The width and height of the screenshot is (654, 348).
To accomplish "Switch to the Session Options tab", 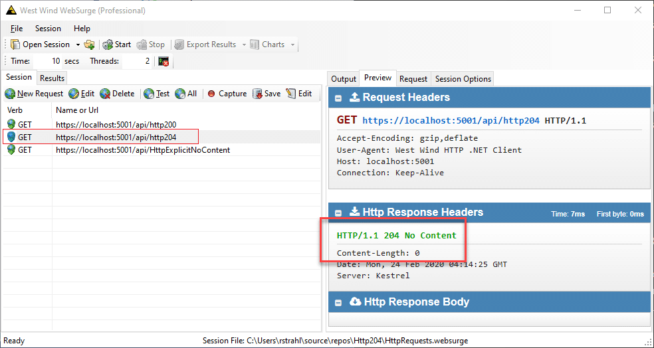I will click(463, 79).
